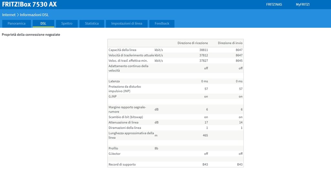
Task: Click the Direzione di ricezione column header
Action: (x=193, y=43)
